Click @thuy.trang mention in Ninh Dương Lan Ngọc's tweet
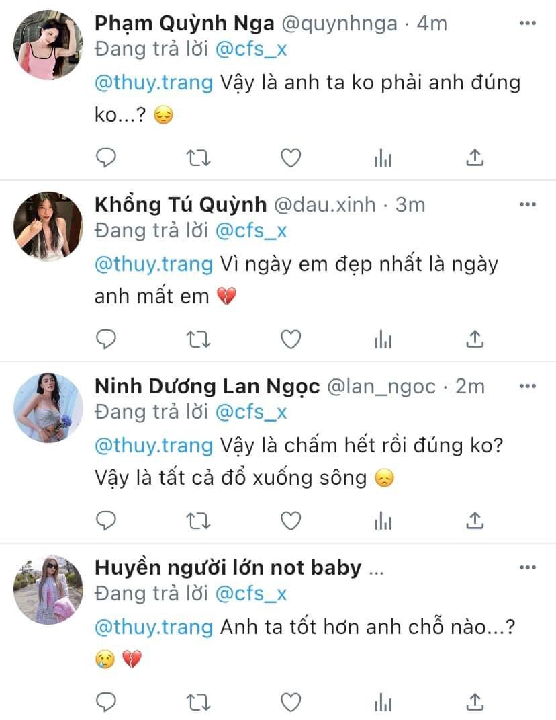The width and height of the screenshot is (556, 720). tap(154, 446)
